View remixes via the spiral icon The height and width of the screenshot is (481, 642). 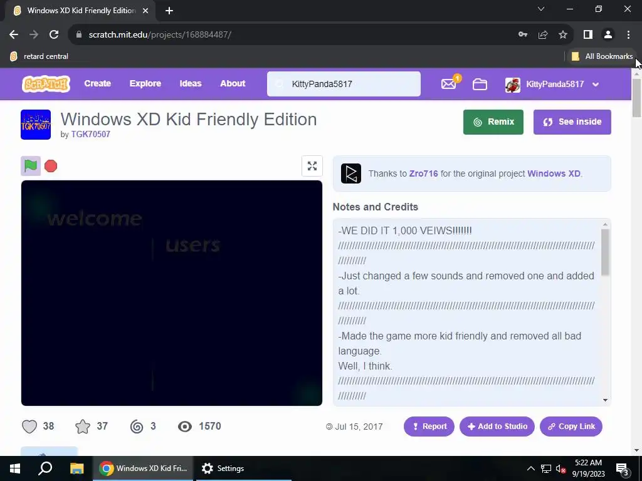pos(137,427)
